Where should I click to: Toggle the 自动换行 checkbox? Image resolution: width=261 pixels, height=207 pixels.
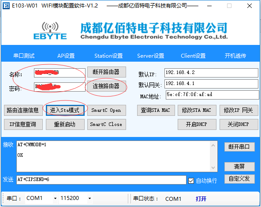tap(191, 181)
